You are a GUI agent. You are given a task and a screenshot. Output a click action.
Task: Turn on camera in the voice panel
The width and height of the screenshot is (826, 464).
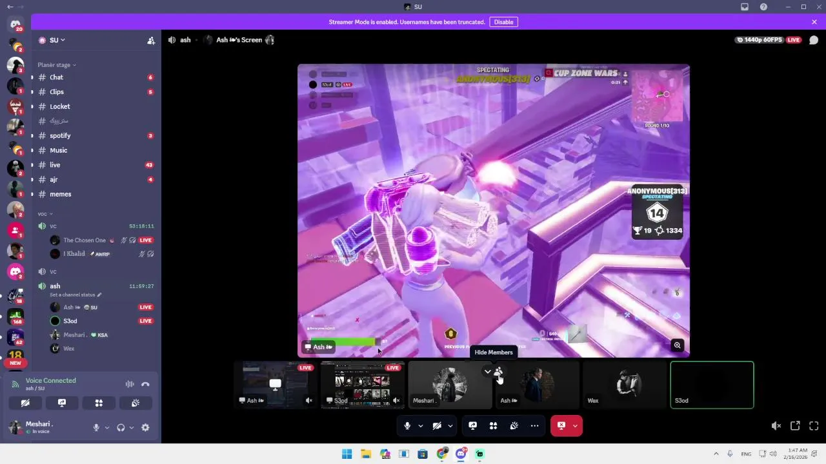coord(25,403)
